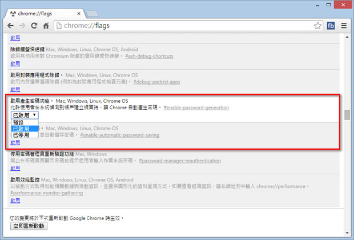Close the chrome://flags tab

79,14
